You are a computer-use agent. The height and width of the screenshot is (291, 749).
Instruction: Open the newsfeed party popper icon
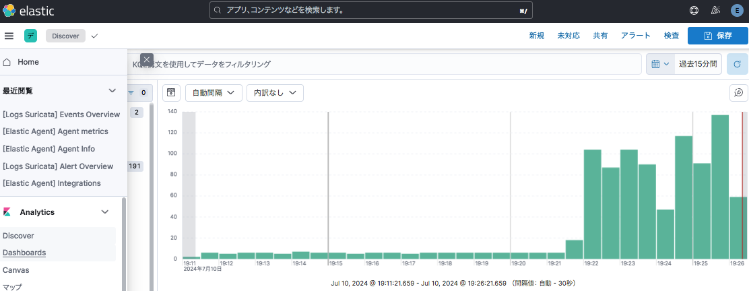pos(715,11)
